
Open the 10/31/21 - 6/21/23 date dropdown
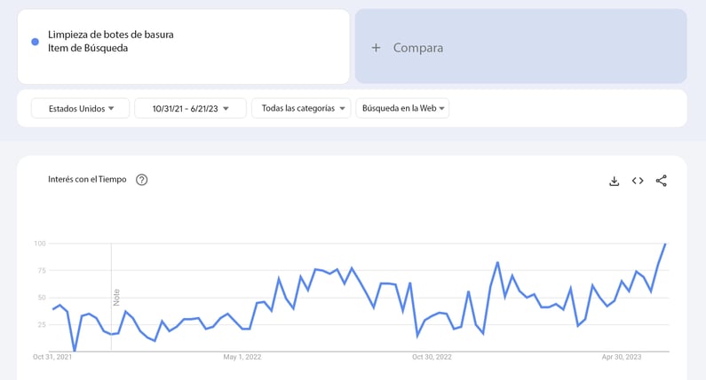[190, 108]
